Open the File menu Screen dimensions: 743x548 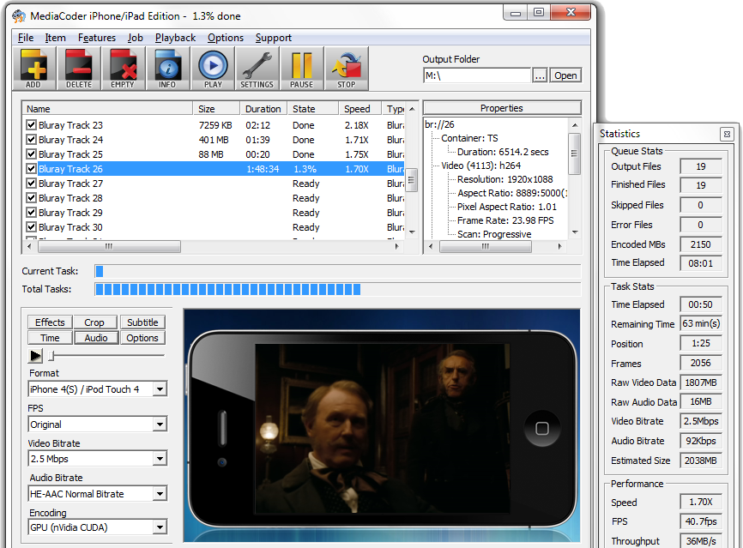coord(26,38)
